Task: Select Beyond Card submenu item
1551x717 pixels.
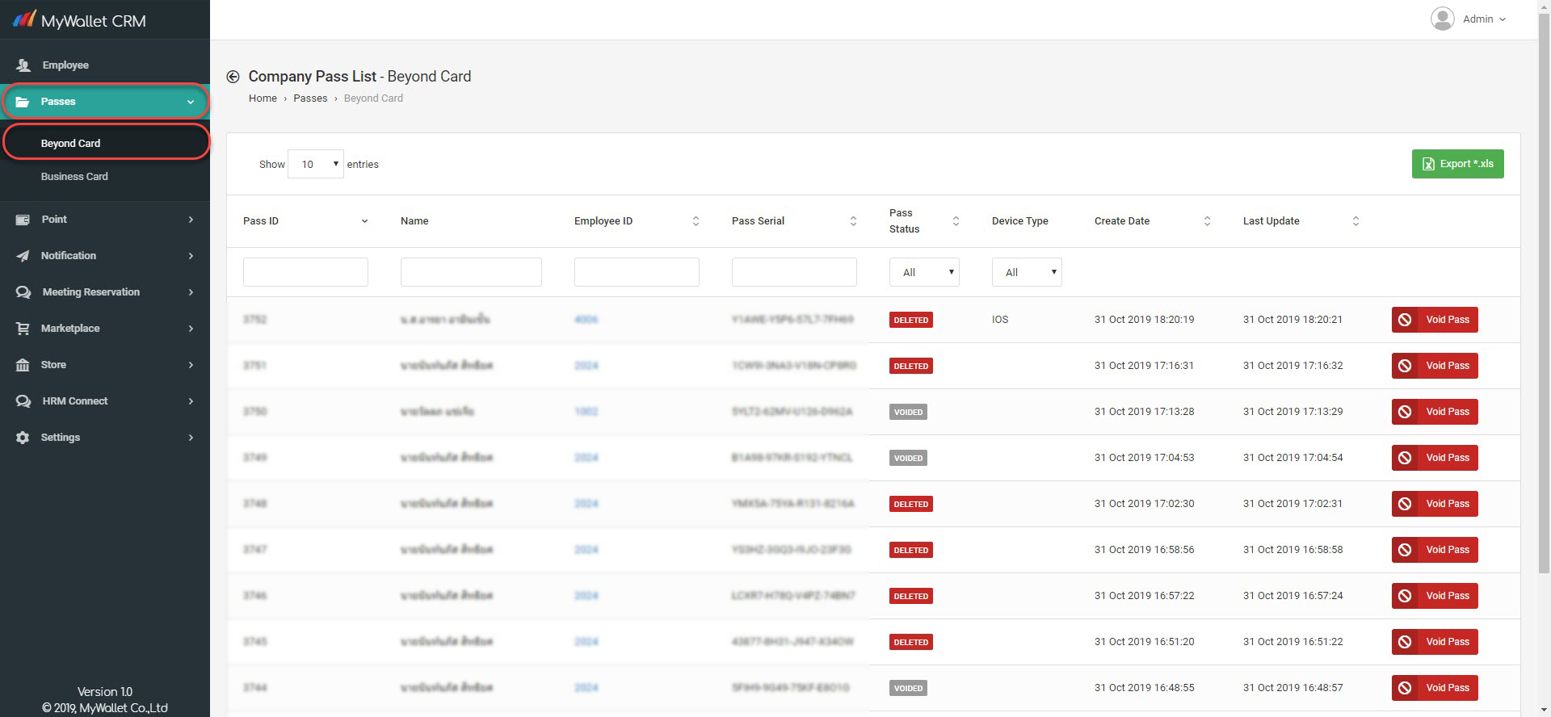Action: click(105, 143)
